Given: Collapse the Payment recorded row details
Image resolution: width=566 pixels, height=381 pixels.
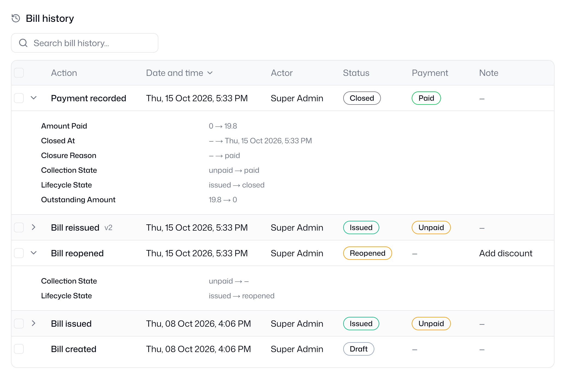Looking at the screenshot, I should [34, 98].
